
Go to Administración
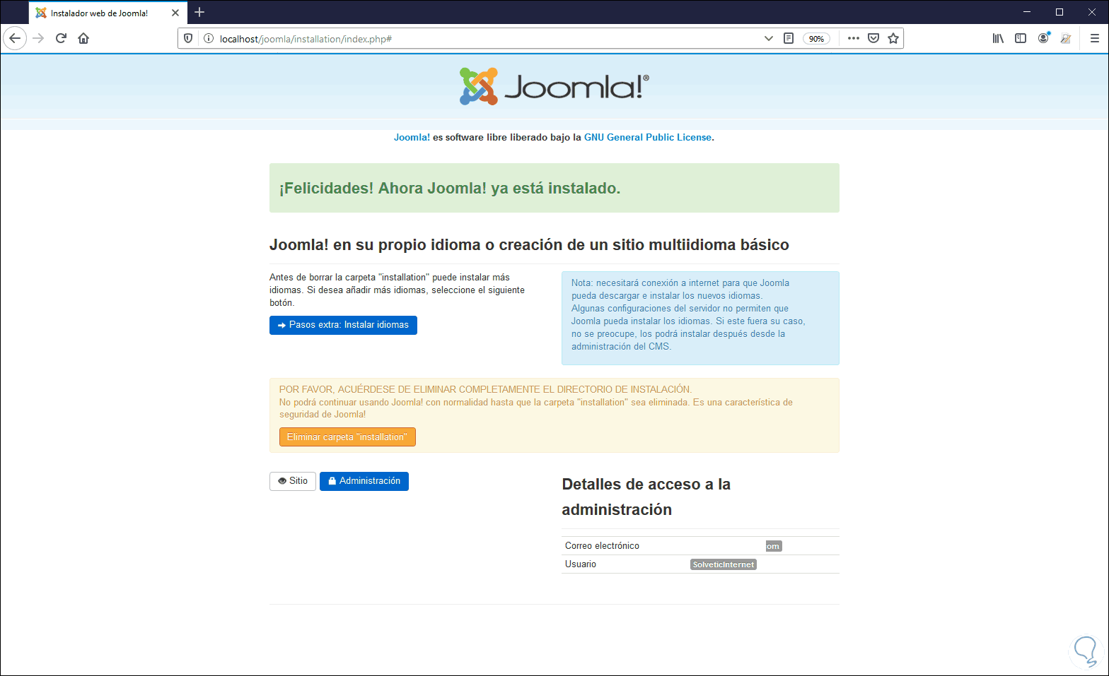click(x=364, y=481)
